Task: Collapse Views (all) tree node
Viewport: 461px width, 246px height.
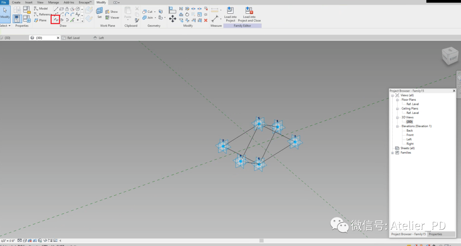Action: pos(393,96)
